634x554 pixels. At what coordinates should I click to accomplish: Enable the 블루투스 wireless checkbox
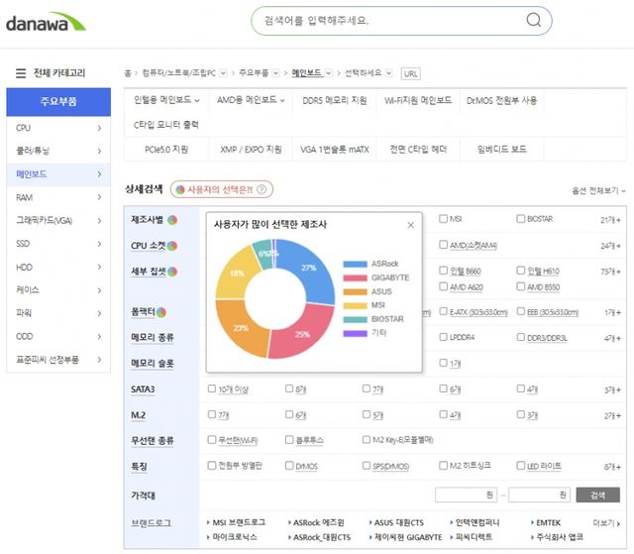tap(289, 440)
